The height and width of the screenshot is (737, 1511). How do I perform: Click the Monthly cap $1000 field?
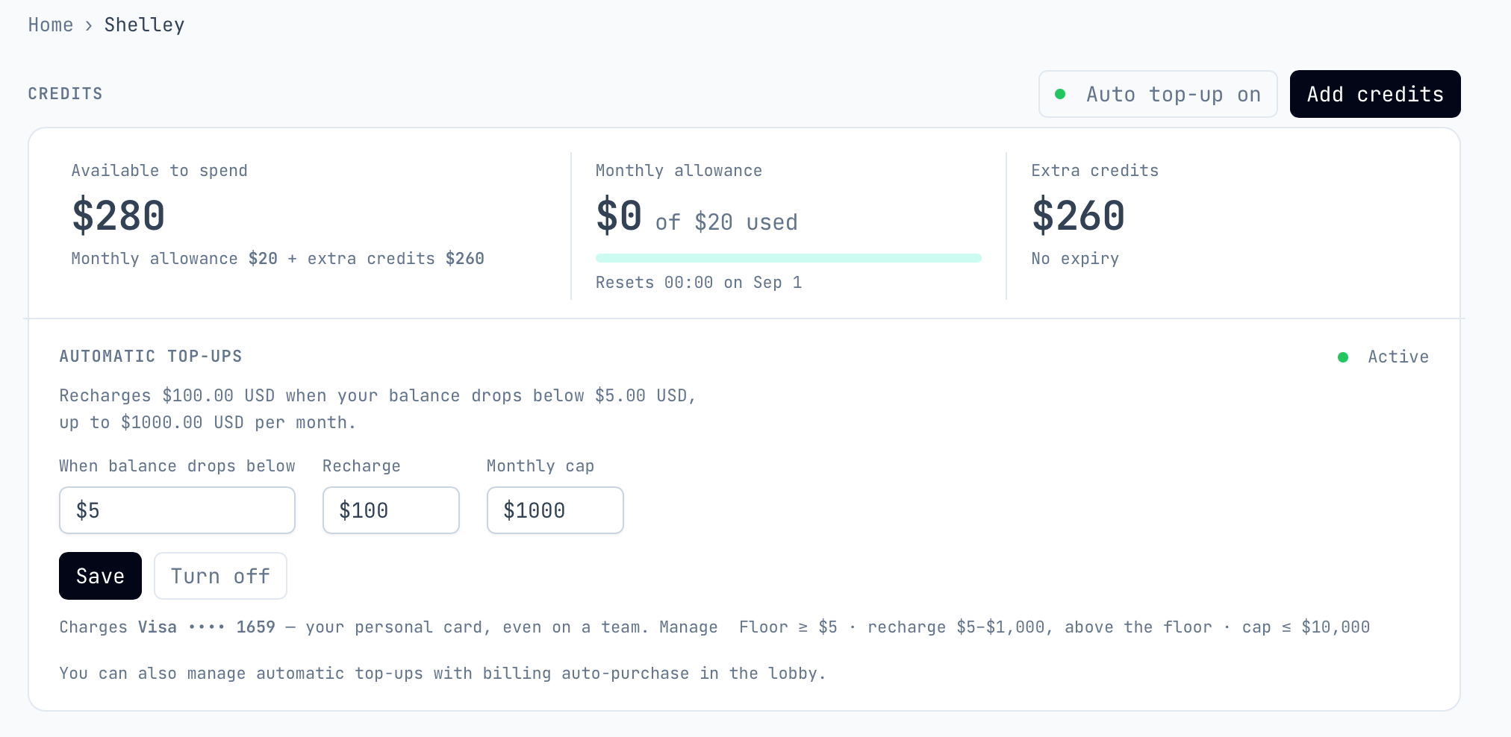tap(555, 510)
